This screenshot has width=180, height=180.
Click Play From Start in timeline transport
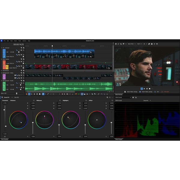tap(32, 94)
